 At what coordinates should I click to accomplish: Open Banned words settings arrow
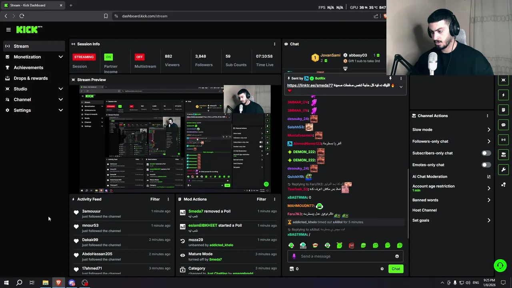coord(489,200)
